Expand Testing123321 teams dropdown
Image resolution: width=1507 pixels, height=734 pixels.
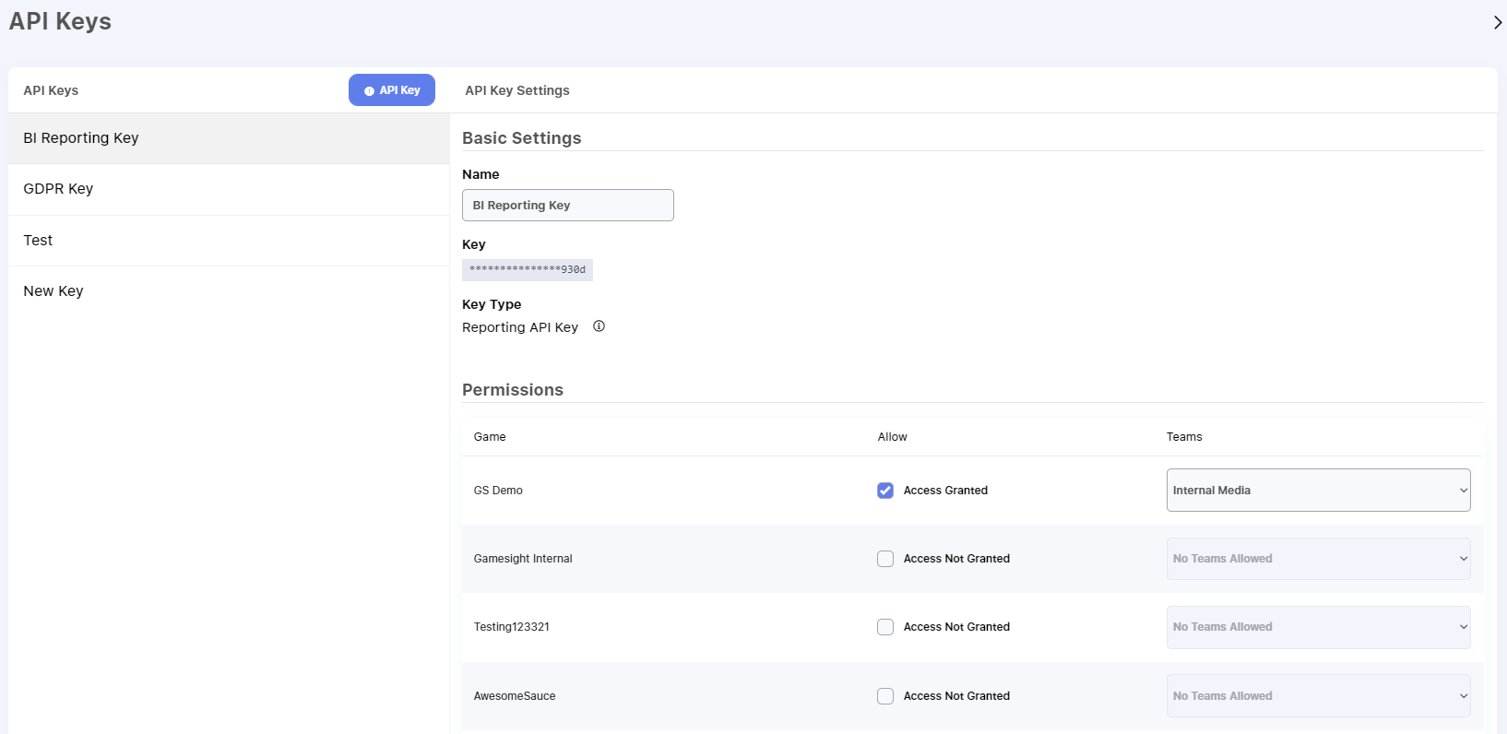[1318, 627]
